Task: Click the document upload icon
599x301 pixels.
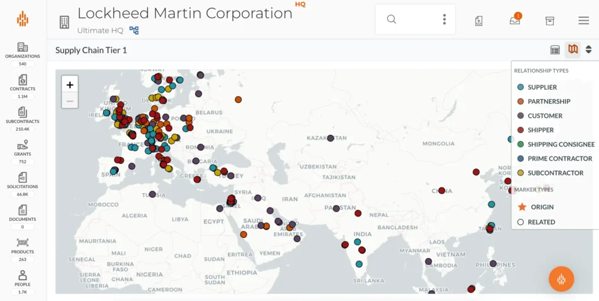Action: point(479,21)
